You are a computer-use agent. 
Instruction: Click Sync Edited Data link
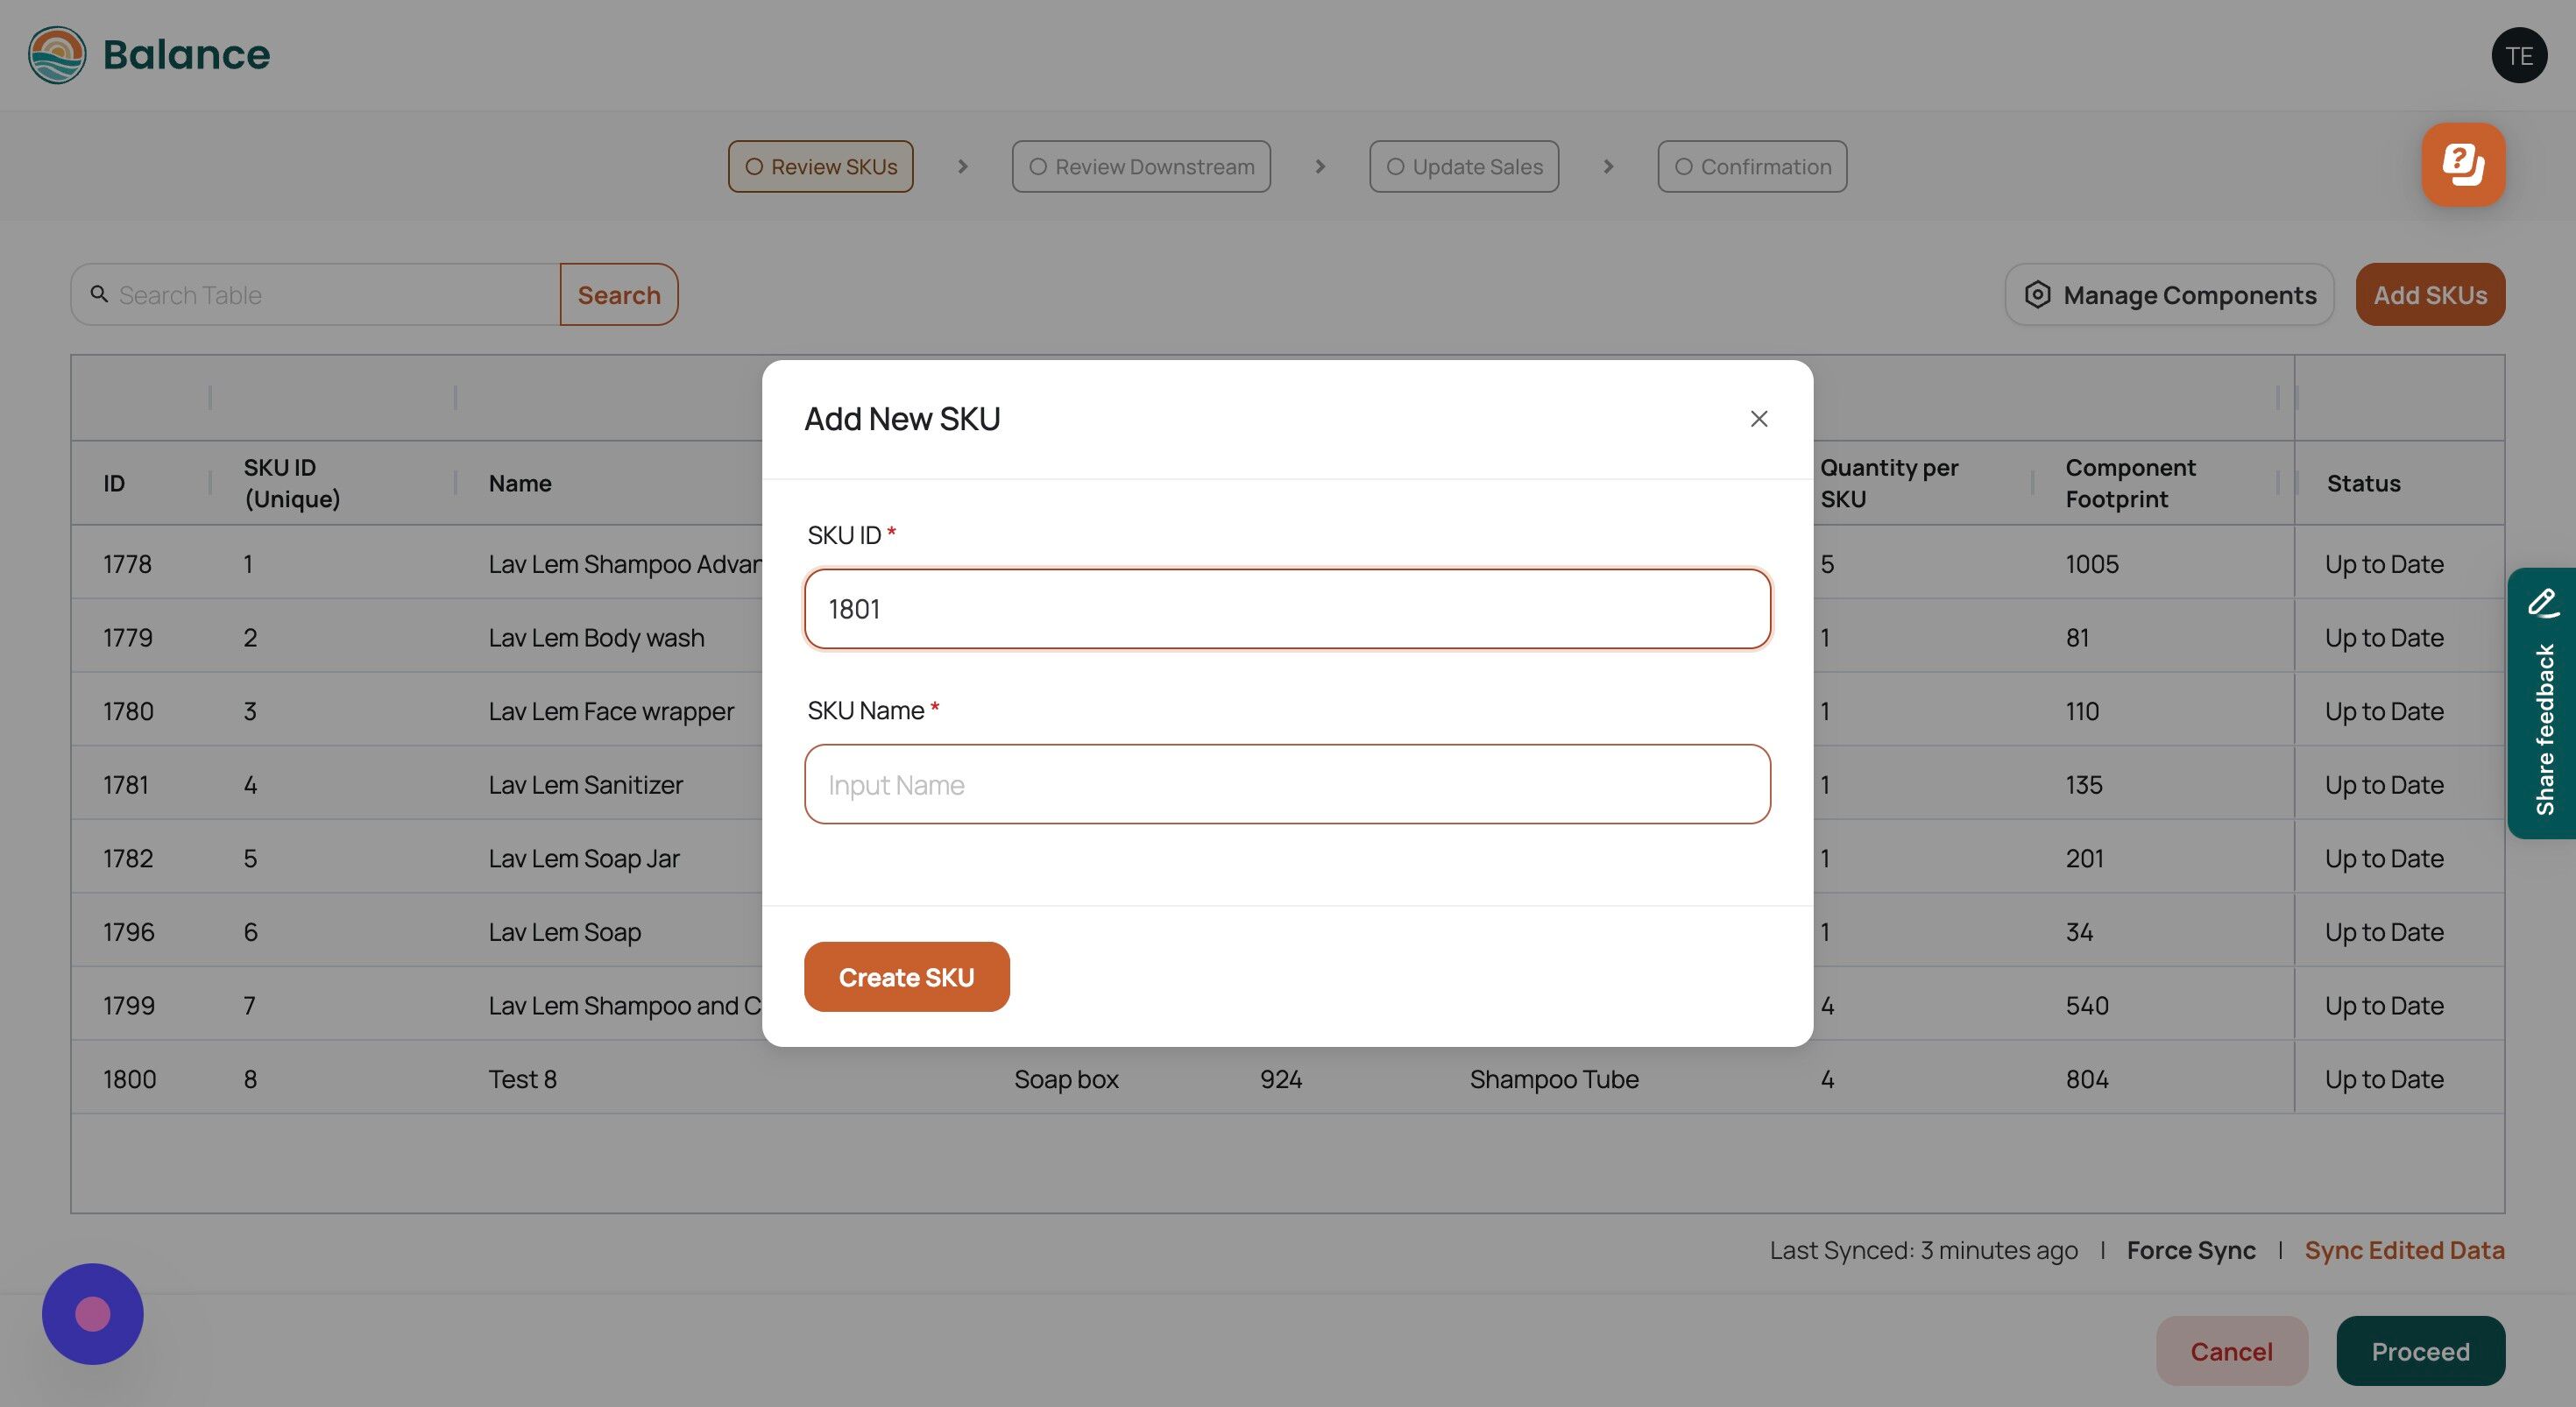click(x=2404, y=1250)
